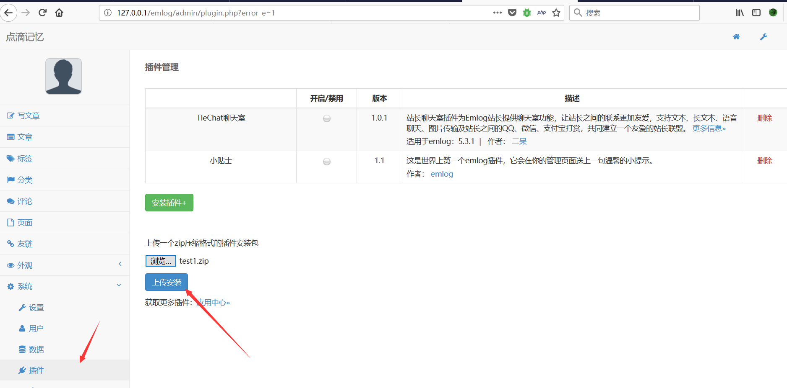Click the 版本 column header
The width and height of the screenshot is (787, 388).
tap(379, 98)
